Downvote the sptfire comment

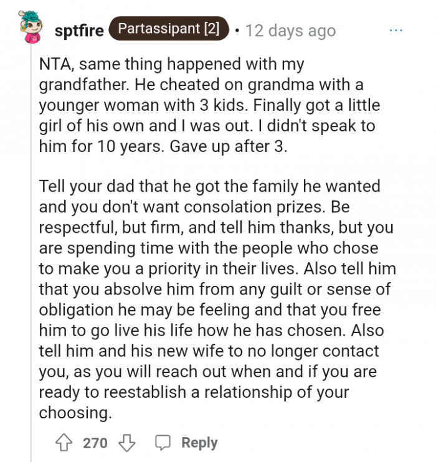tap(126, 443)
